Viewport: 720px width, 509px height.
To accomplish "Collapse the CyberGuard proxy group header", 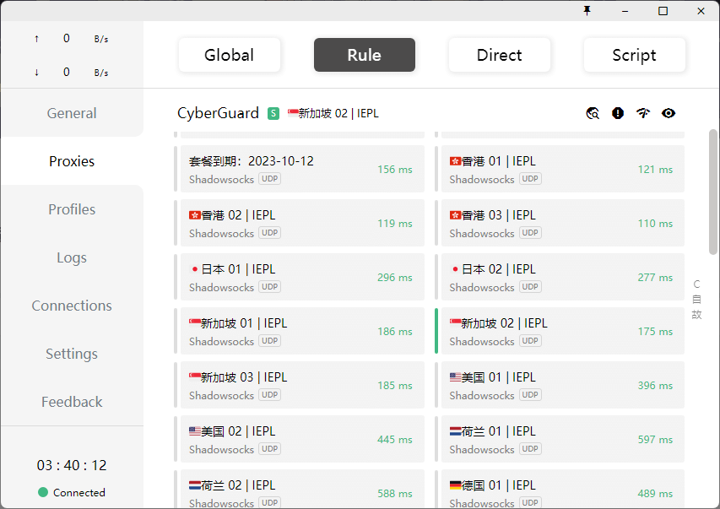I will (218, 113).
